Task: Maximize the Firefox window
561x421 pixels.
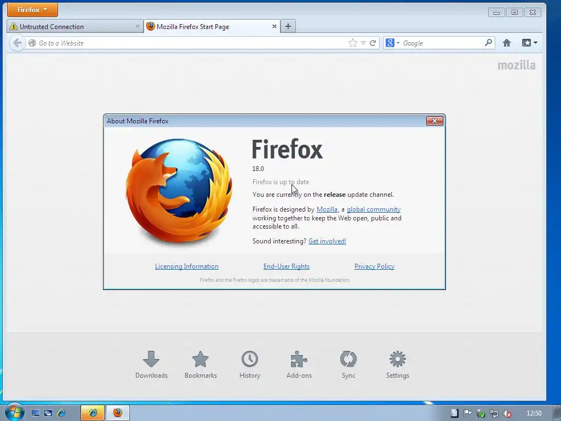Action: [x=514, y=13]
